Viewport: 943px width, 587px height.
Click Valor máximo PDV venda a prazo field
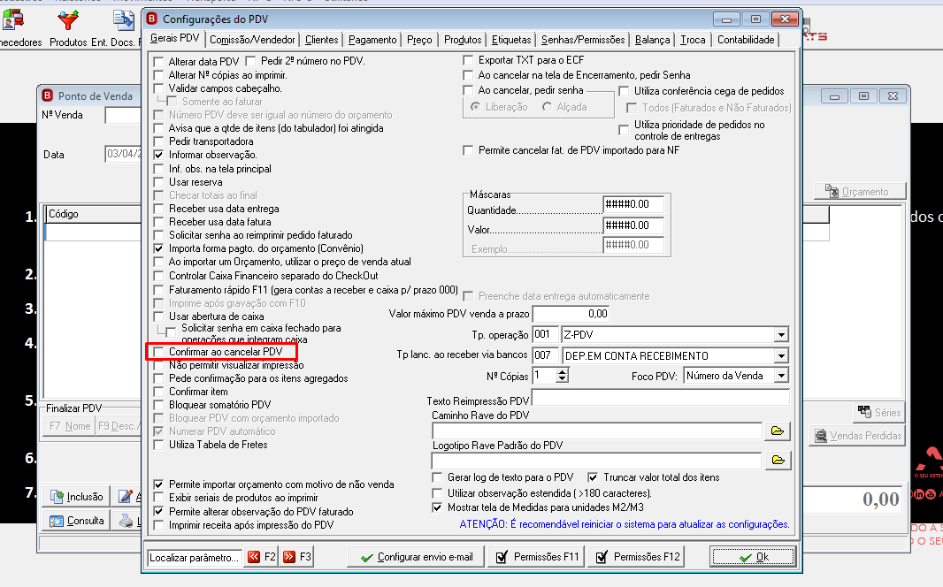click(x=571, y=314)
